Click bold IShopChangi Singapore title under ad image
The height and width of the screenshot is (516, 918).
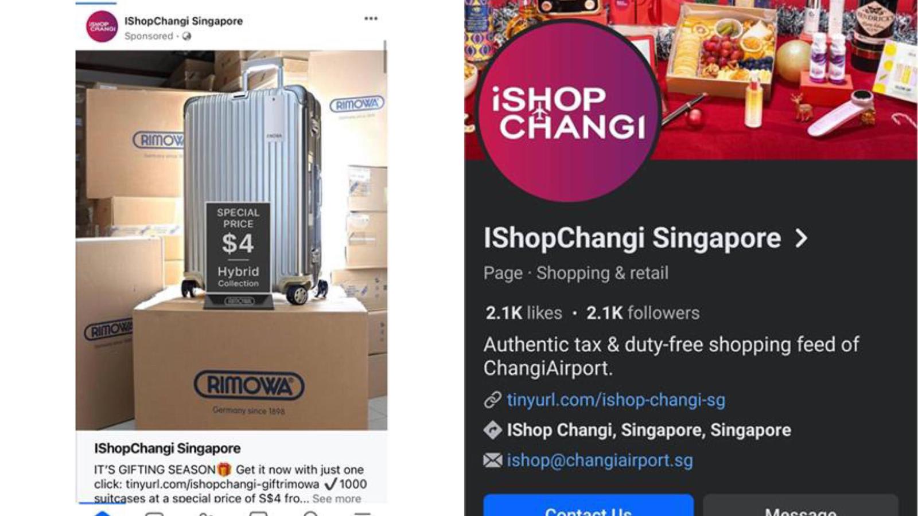point(168,448)
